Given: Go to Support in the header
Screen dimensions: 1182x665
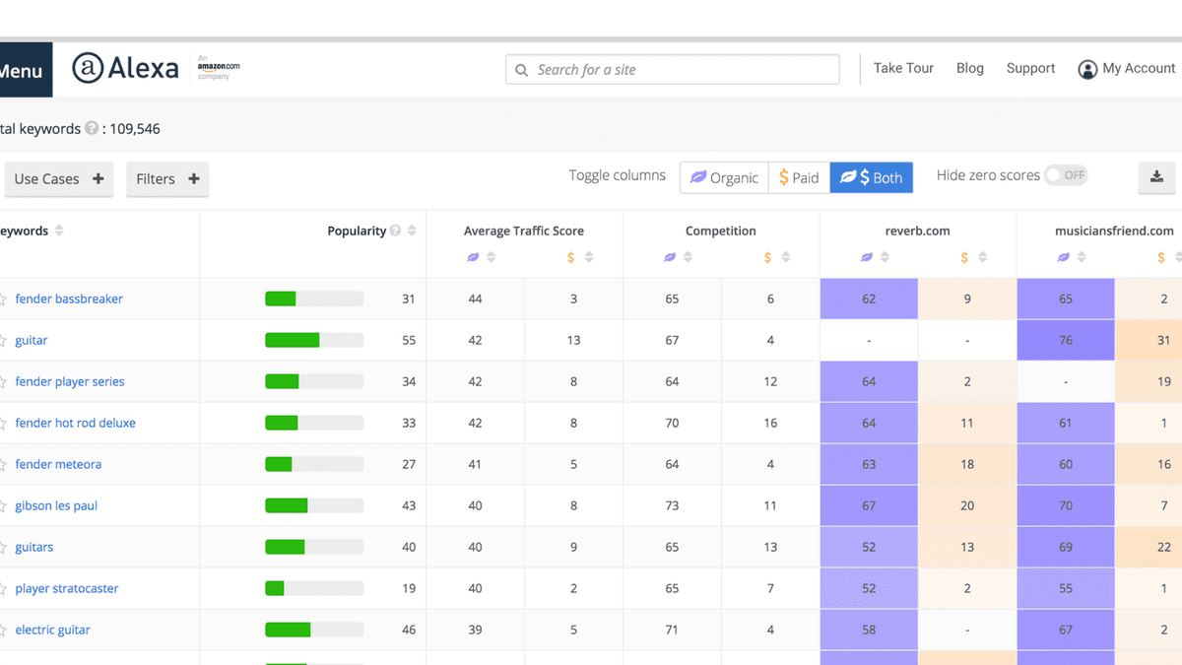Looking at the screenshot, I should (1030, 68).
